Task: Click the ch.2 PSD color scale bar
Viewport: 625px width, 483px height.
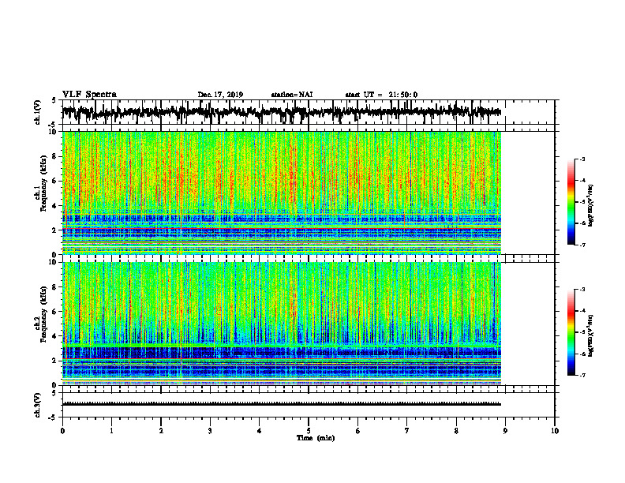Action: coord(571,332)
